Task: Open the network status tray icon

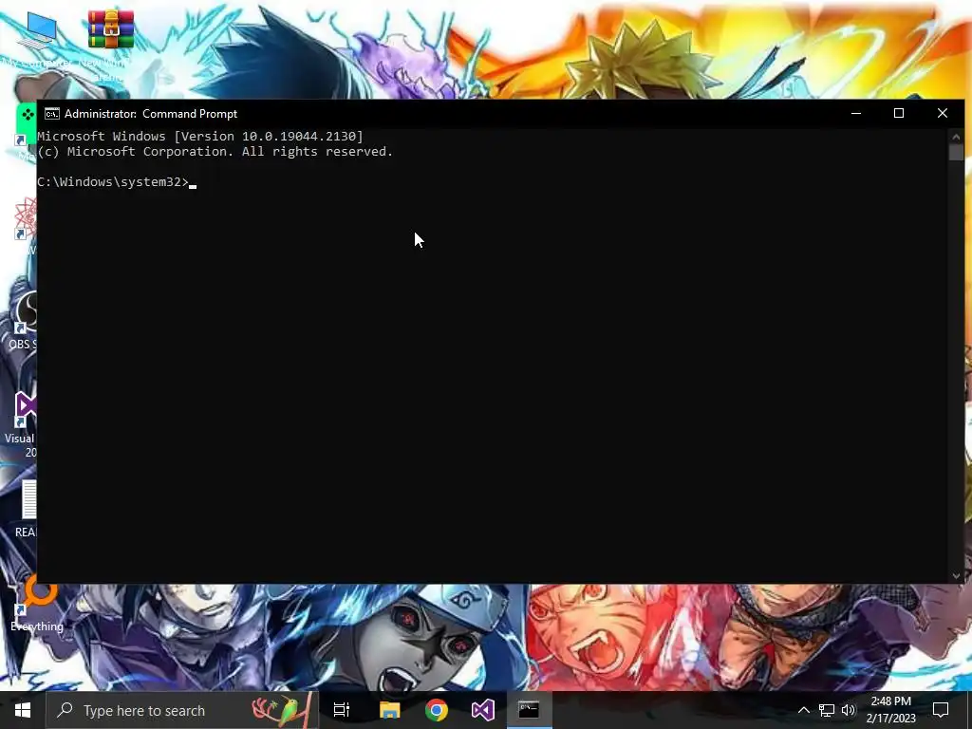Action: coord(827,710)
